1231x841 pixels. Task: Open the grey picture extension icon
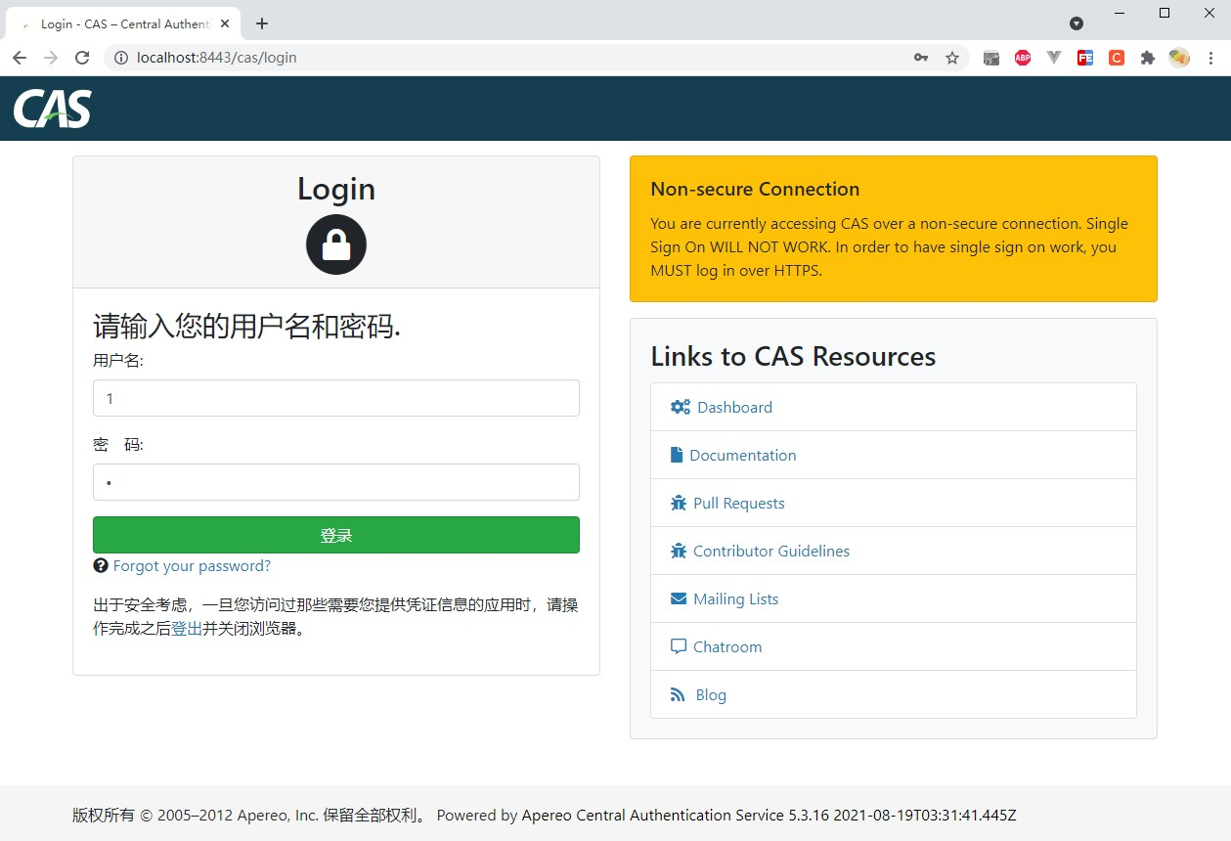pos(991,58)
